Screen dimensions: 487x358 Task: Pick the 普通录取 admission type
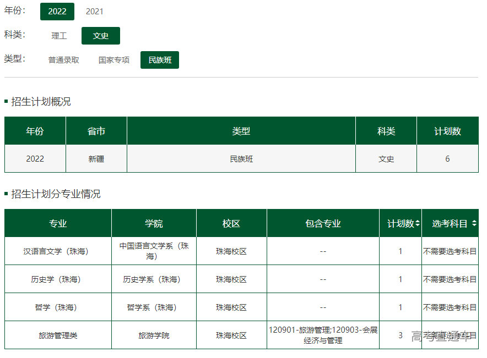point(64,60)
